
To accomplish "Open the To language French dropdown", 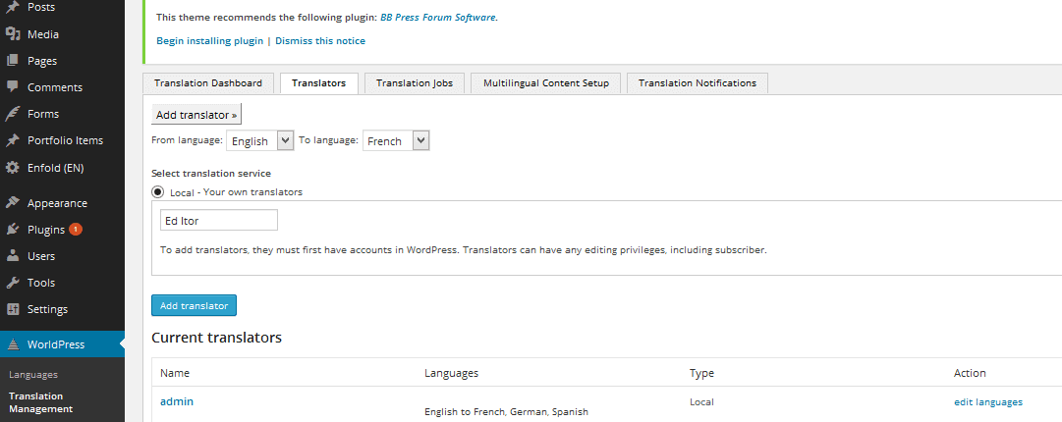I will pyautogui.click(x=396, y=140).
